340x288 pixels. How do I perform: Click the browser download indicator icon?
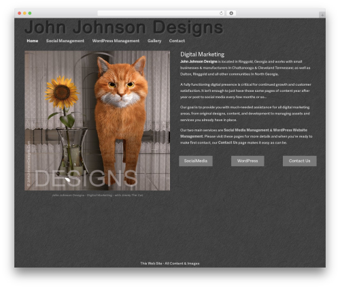click(231, 13)
